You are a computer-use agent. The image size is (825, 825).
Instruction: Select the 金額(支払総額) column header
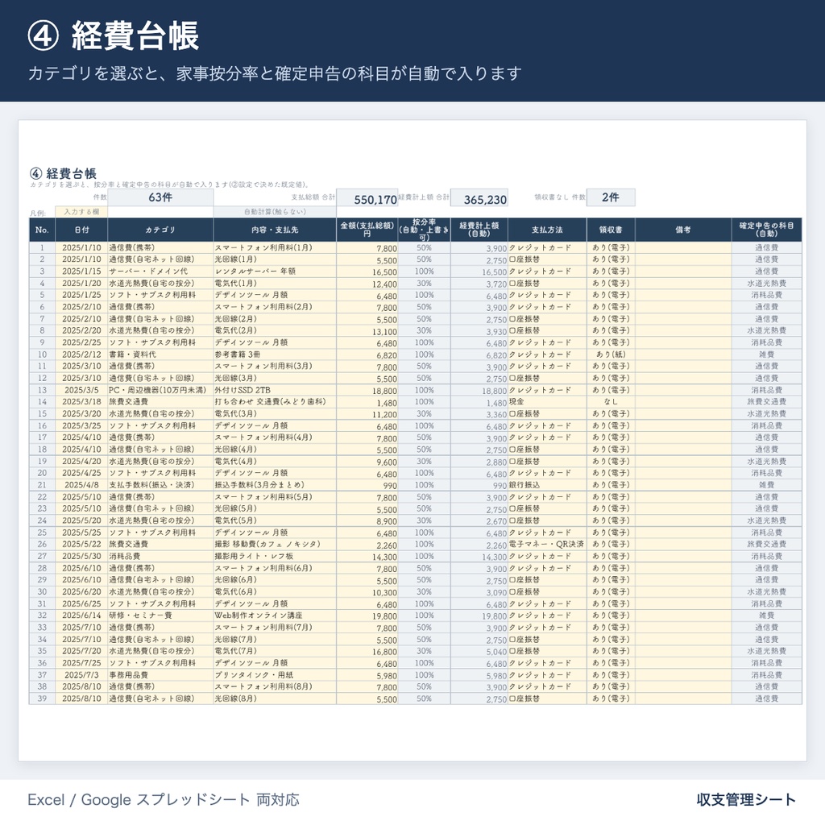[x=367, y=230]
